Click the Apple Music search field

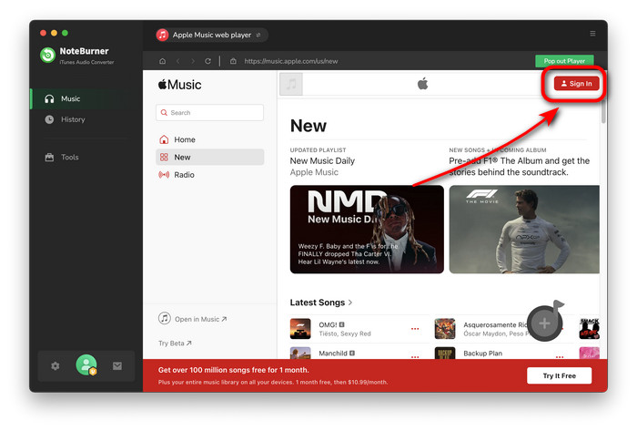209,113
